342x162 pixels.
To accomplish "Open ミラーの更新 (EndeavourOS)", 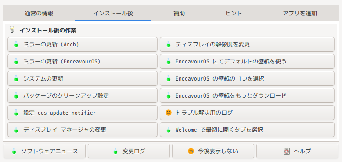I will [83, 61].
